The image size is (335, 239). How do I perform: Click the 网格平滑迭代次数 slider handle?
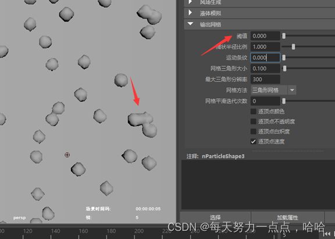pyautogui.click(x=284, y=101)
